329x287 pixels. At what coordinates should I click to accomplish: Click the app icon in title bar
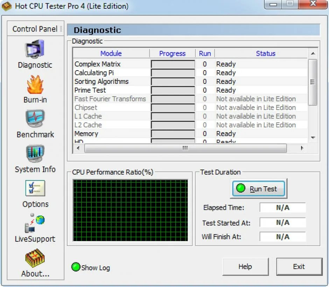tap(7, 6)
